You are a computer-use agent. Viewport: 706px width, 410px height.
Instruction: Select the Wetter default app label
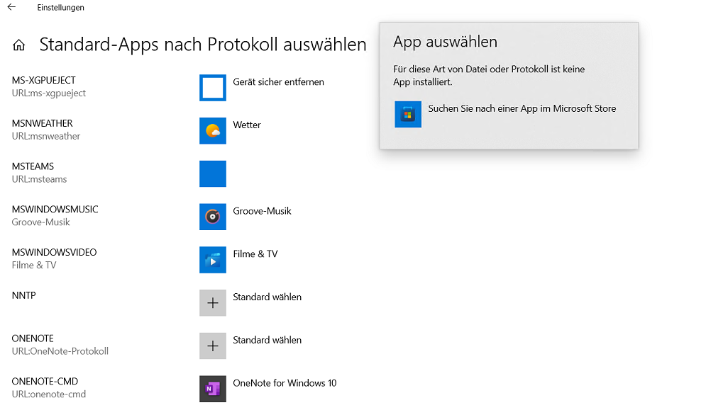coord(247,125)
